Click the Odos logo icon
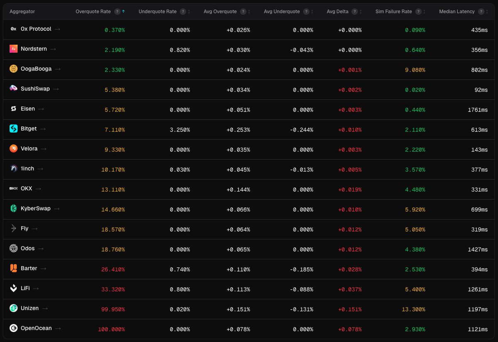This screenshot has width=498, height=342. coord(13,248)
